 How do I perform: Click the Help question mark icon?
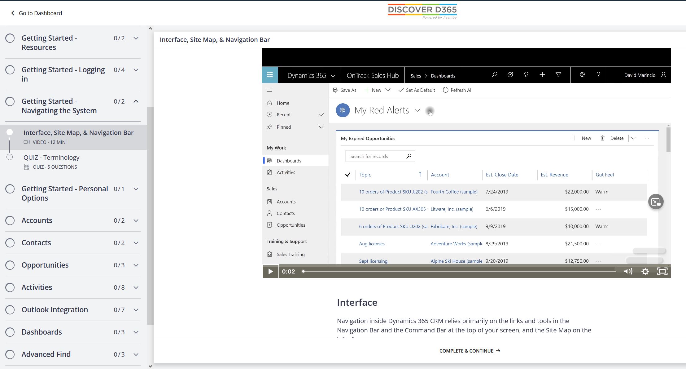(x=598, y=75)
